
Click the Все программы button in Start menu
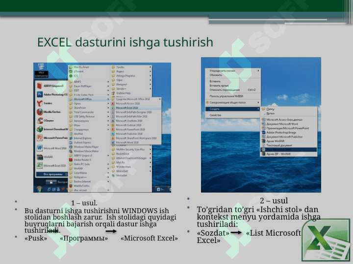(52, 174)
